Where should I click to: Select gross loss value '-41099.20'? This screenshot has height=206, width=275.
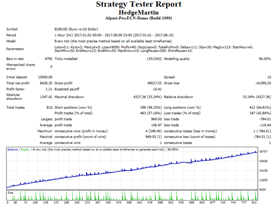263,83
